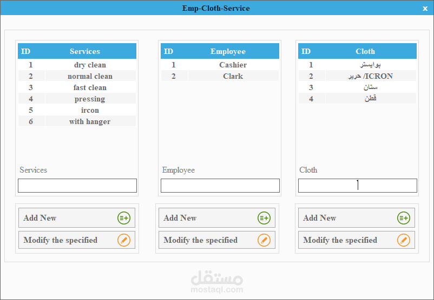This screenshot has height=300, width=434.
Task: Click the orange pencil icon under Employee
Action: (x=264, y=240)
